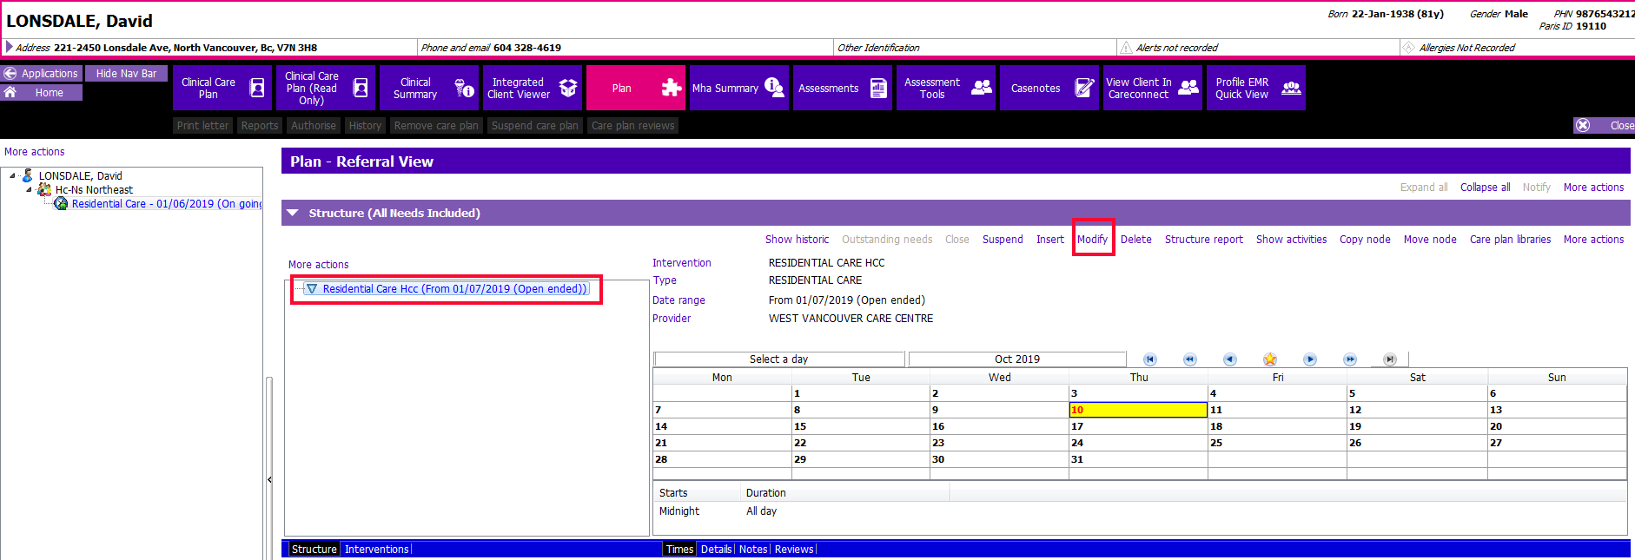The height and width of the screenshot is (560, 1635).
Task: Switch to Reviews tab
Action: tap(794, 550)
